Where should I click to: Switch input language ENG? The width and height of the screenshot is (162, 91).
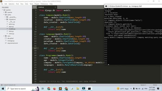146,89
